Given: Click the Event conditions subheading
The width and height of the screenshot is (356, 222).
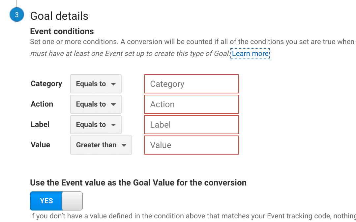Looking at the screenshot, I should pyautogui.click(x=62, y=31).
